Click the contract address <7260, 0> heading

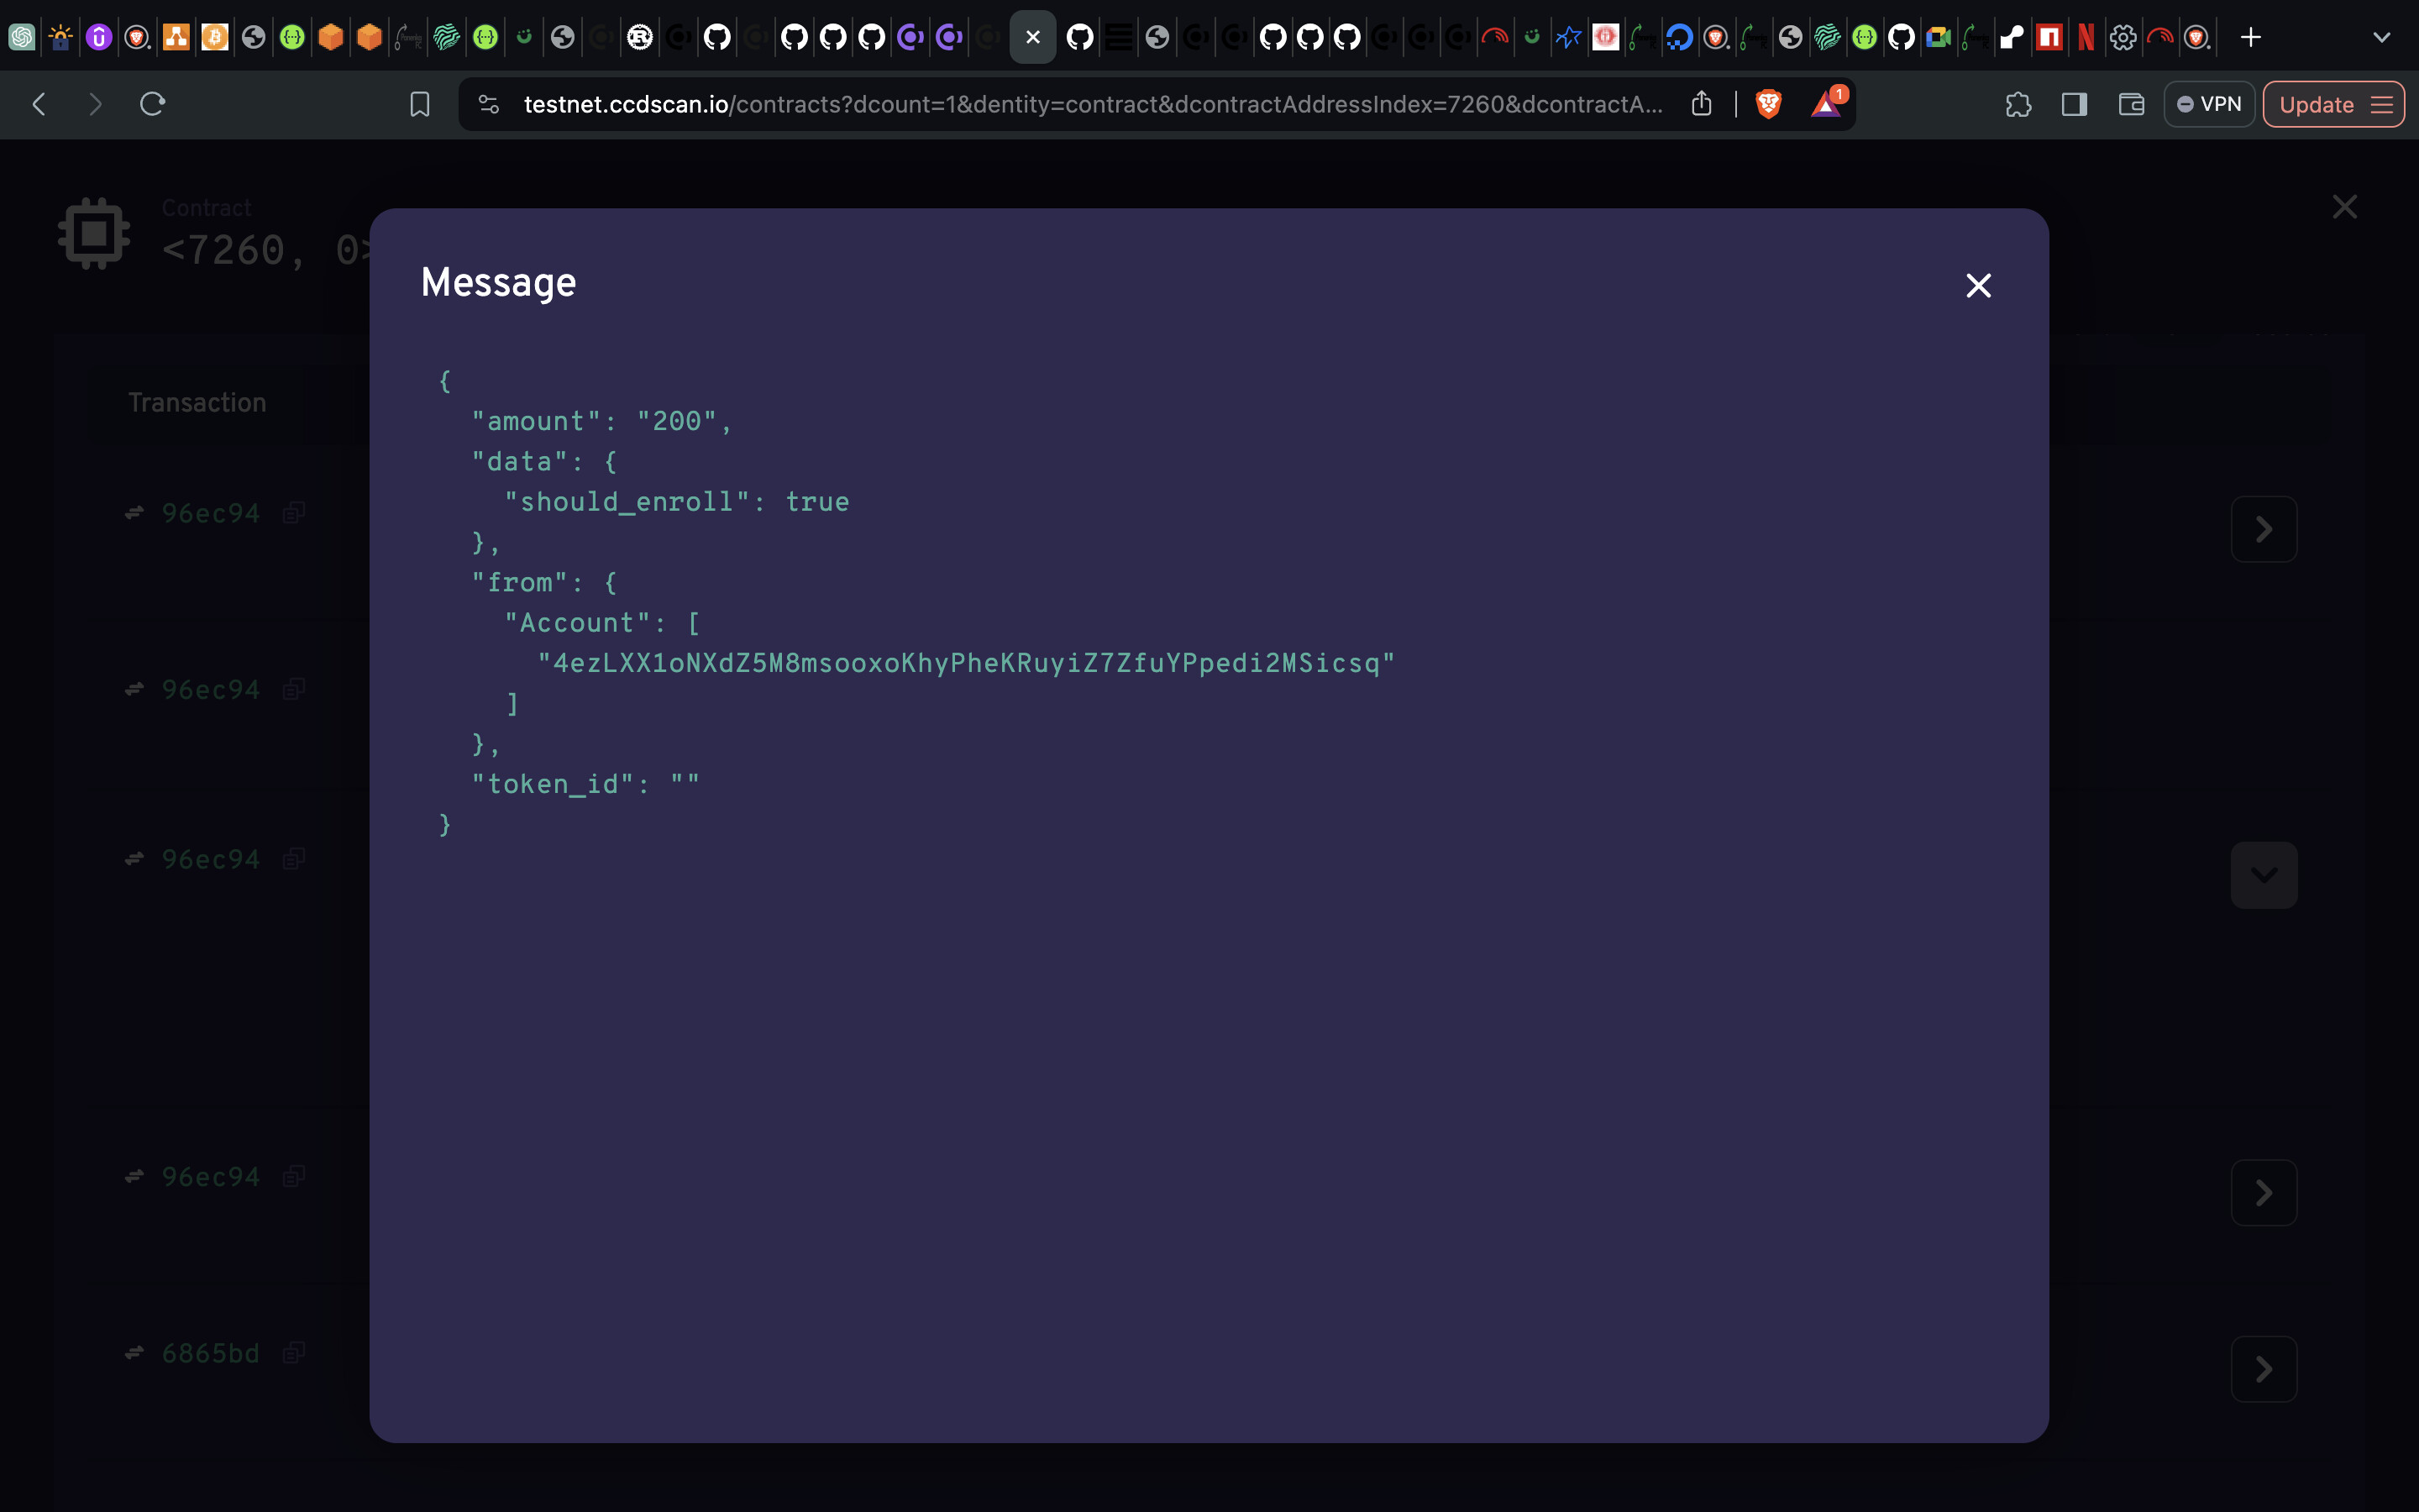(265, 250)
